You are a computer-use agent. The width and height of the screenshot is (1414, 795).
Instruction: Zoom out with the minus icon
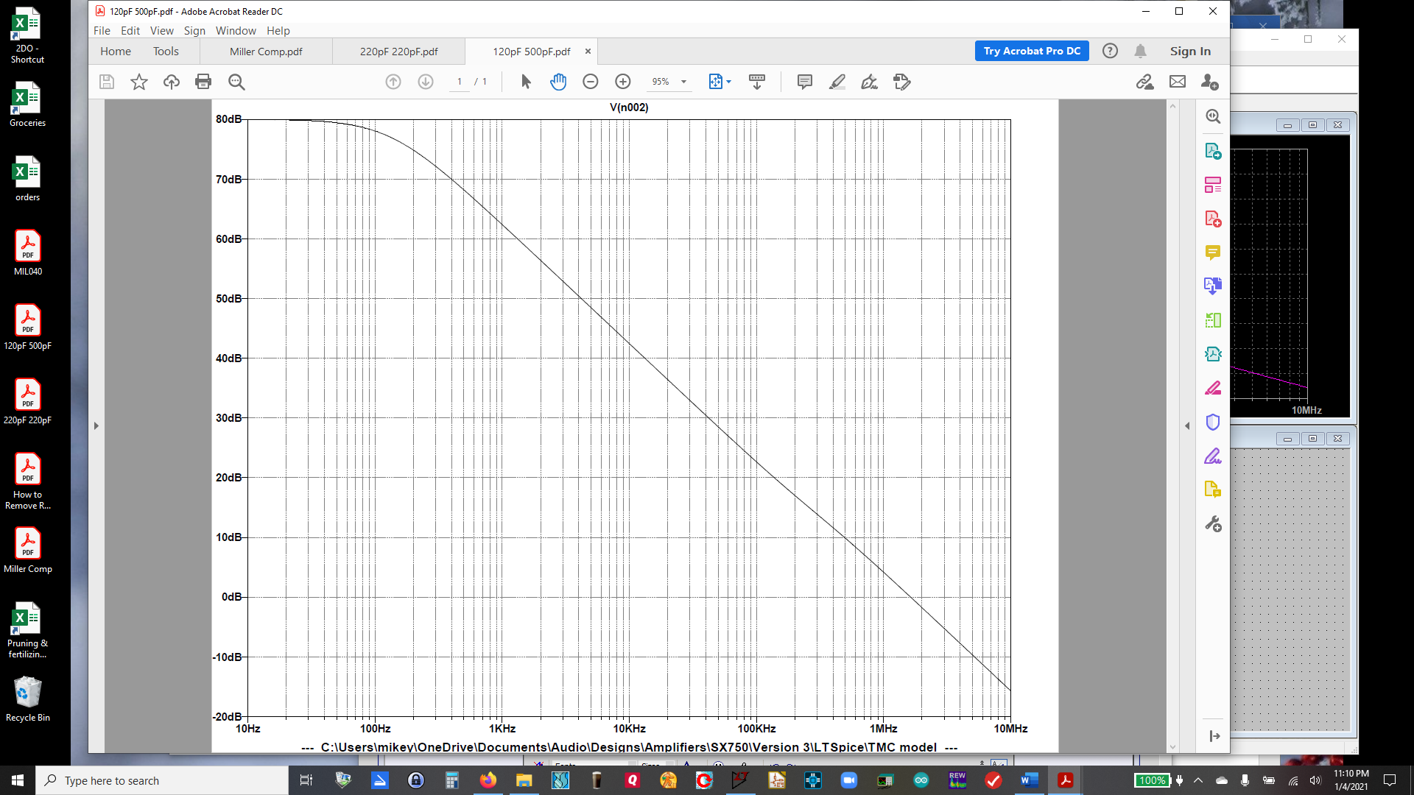point(591,82)
